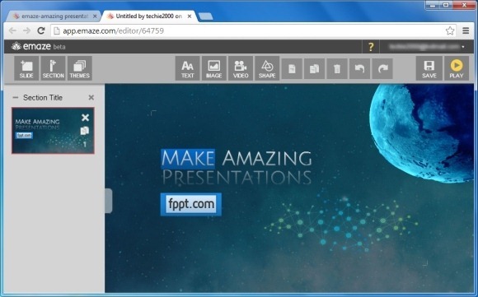Screen dimensions: 478x297
Task: Open the yellow help question mark
Action: [x=371, y=47]
